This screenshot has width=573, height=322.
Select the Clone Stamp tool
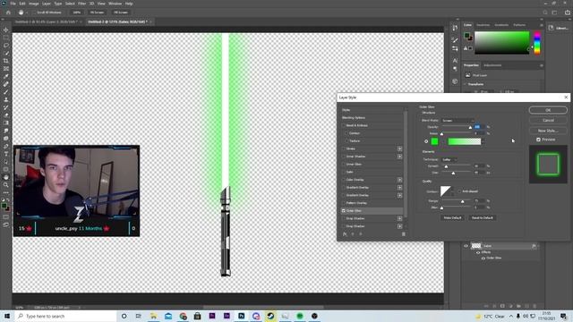click(x=6, y=99)
